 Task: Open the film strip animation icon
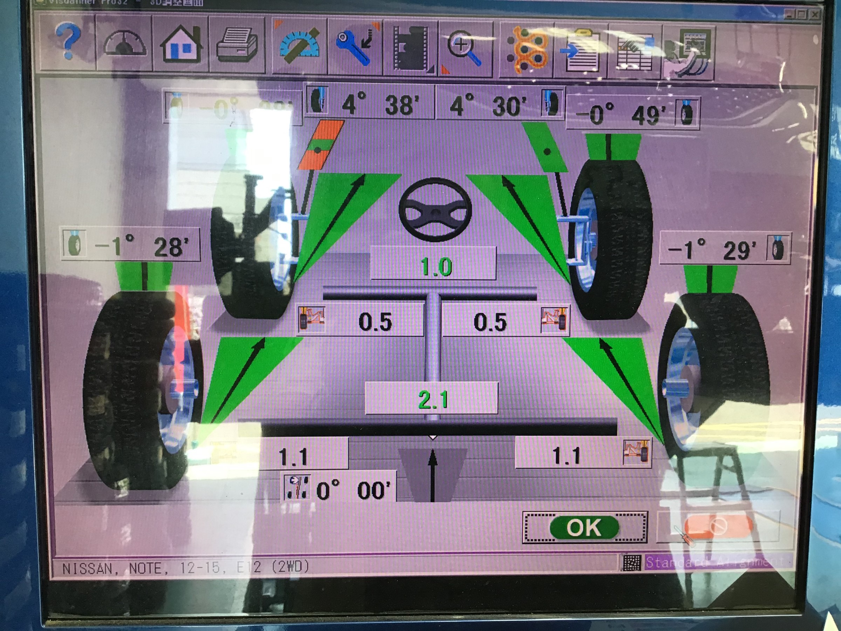[x=411, y=48]
